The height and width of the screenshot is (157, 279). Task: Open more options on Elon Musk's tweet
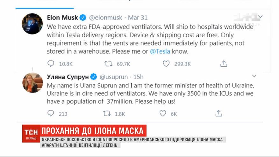pos(260,17)
